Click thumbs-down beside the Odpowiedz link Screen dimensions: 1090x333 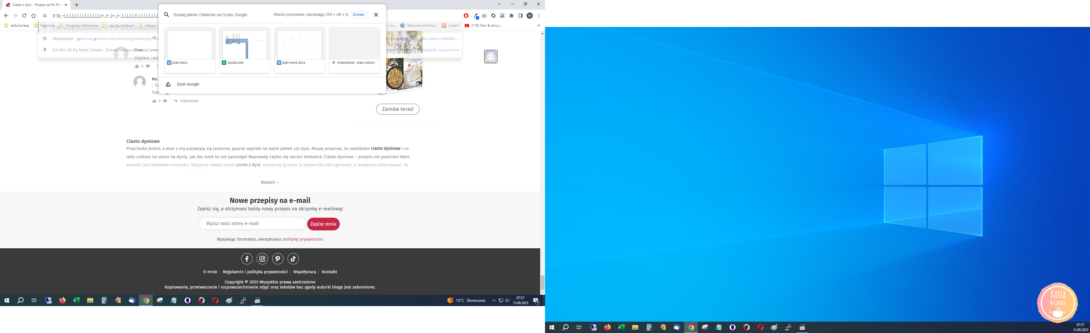coord(165,101)
